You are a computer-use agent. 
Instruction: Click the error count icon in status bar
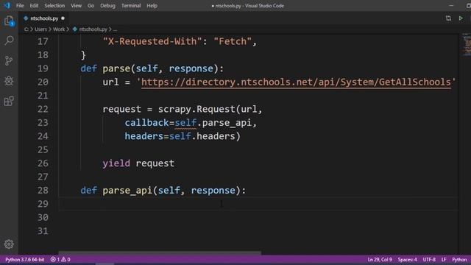tap(53, 259)
